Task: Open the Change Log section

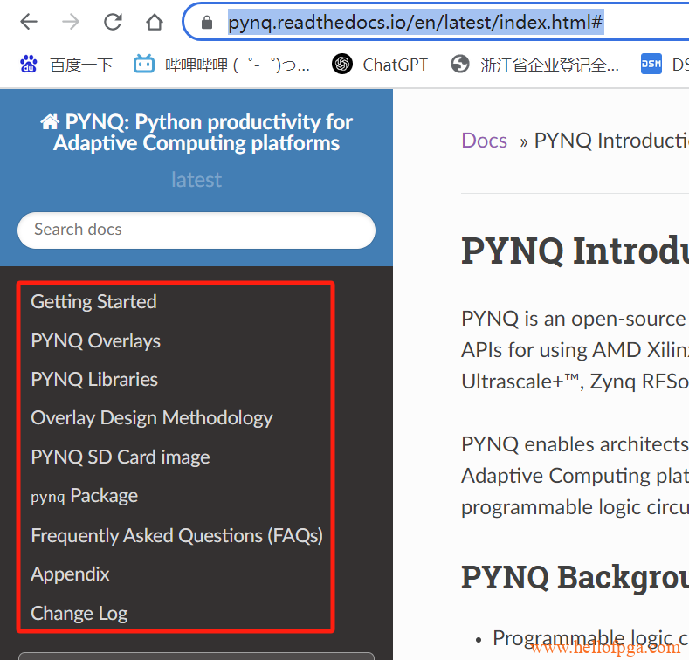Action: 79,613
